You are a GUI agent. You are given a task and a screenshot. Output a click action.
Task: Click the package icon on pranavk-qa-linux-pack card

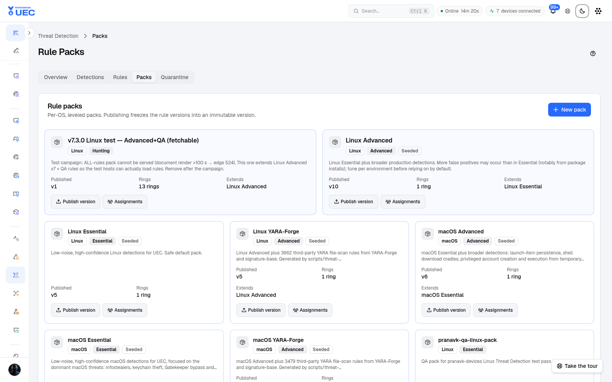pyautogui.click(x=428, y=342)
